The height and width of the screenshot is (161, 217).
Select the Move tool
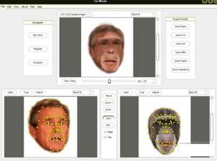pos(108,96)
